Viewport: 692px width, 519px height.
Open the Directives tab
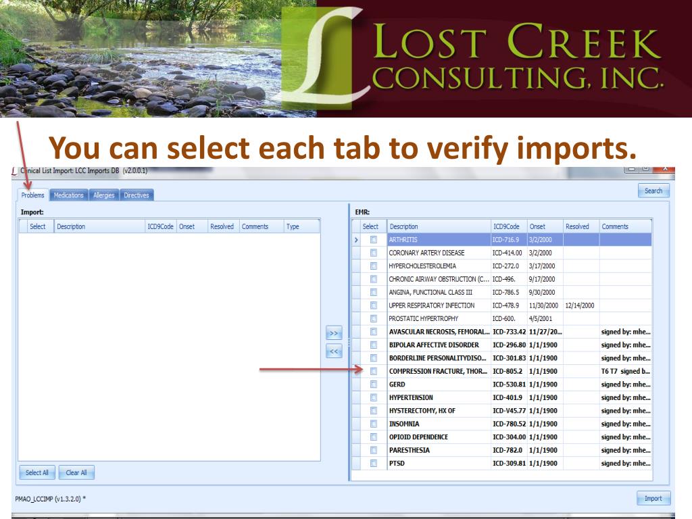[x=137, y=195]
